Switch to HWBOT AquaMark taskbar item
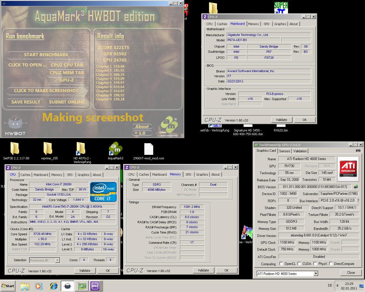Image resolution: width=365 pixels, height=292 pixels. pos(67,286)
